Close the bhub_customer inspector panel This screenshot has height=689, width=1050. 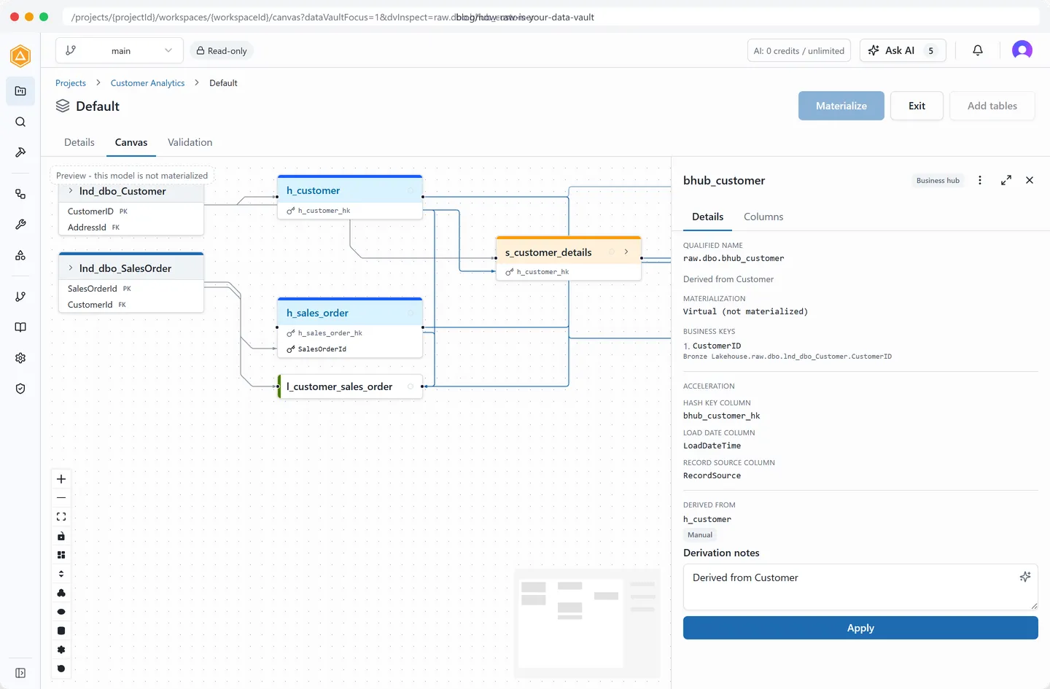point(1030,180)
